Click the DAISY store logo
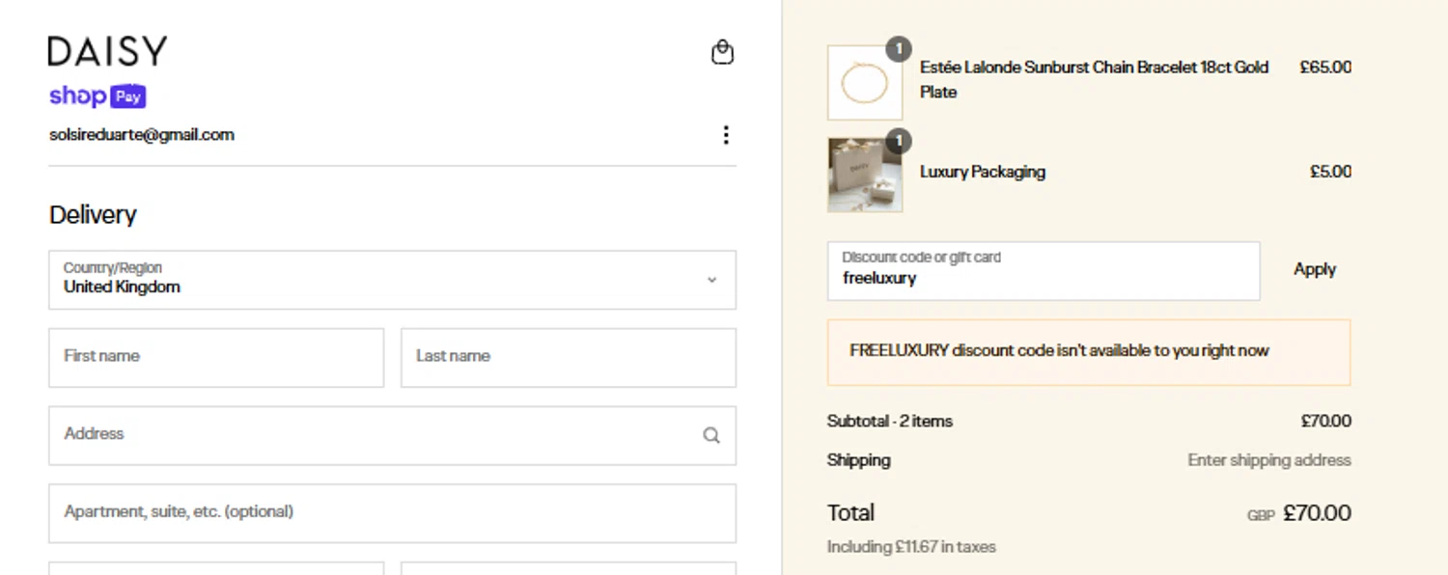 (107, 51)
